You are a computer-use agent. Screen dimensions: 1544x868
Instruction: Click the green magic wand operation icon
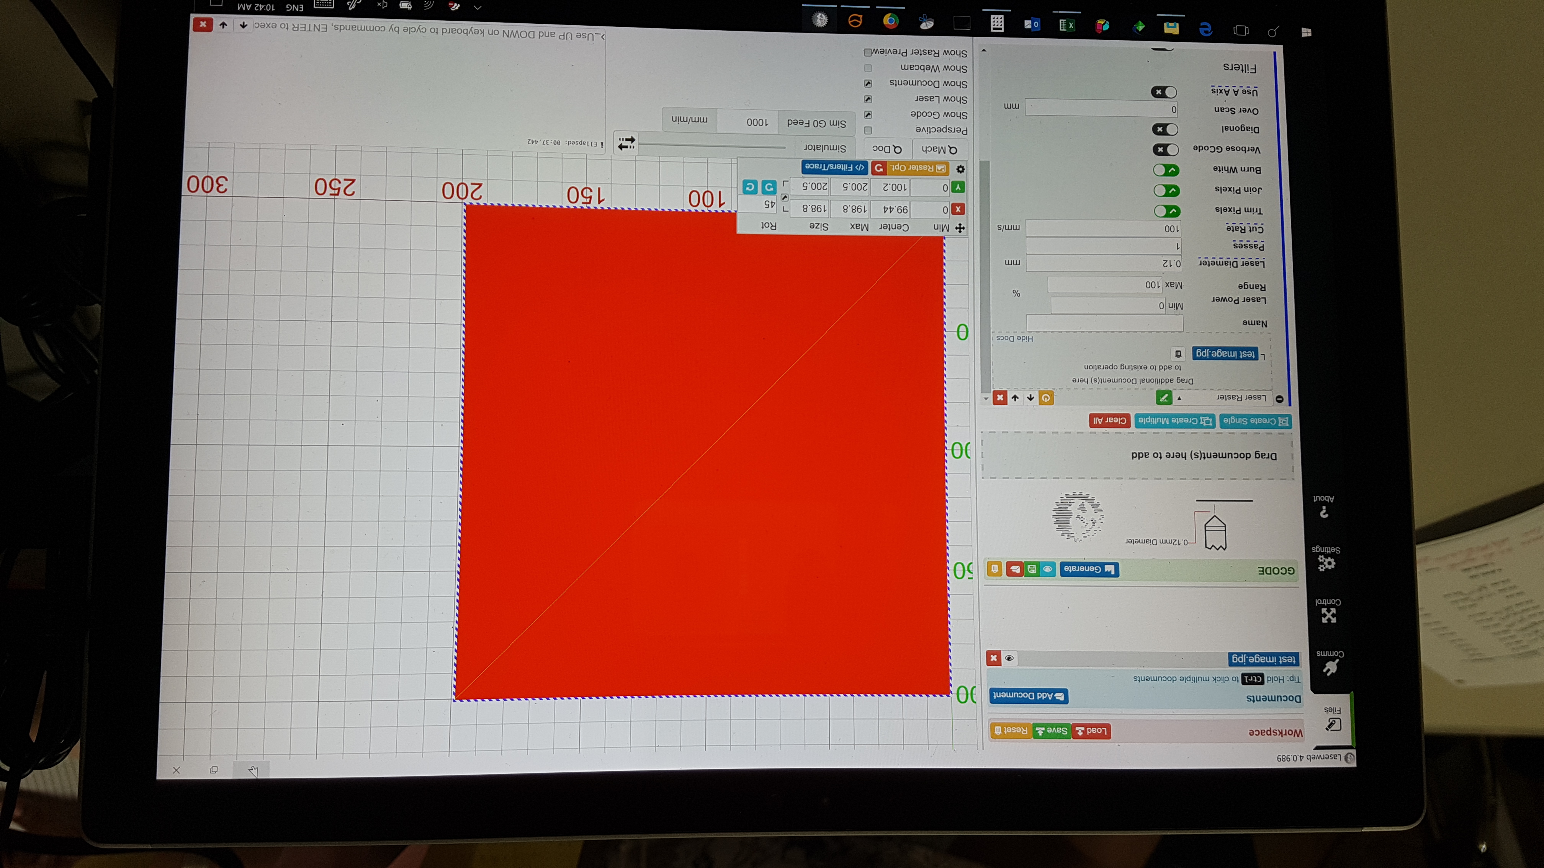(1163, 398)
